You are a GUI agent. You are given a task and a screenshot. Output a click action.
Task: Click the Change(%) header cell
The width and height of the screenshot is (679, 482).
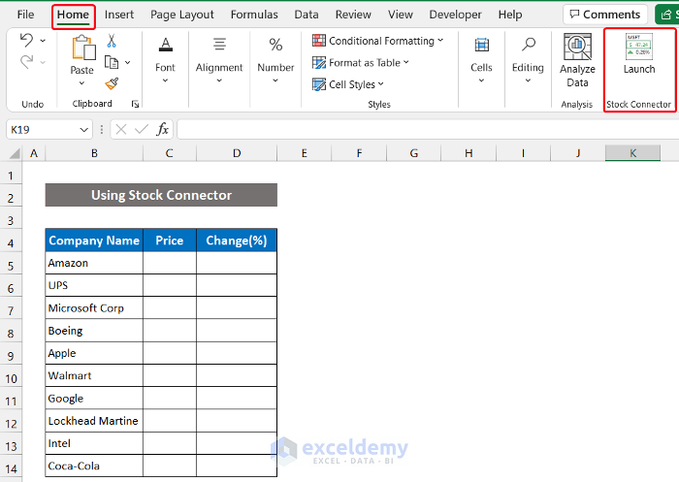pos(237,241)
